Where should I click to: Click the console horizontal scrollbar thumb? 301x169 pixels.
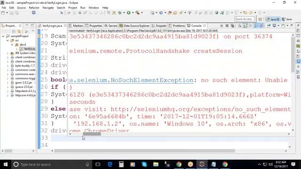click(x=92, y=134)
